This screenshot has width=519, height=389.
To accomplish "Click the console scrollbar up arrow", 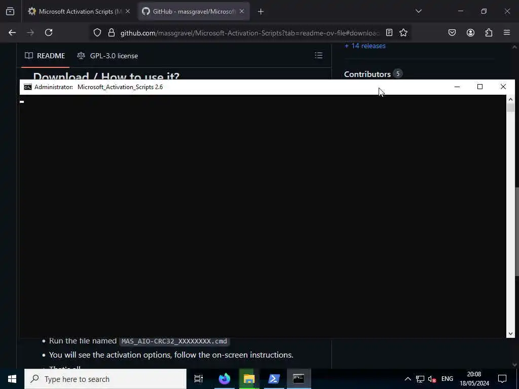I will pyautogui.click(x=510, y=99).
